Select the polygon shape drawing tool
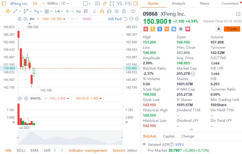This screenshot has width=242, height=154. coord(26,11)
